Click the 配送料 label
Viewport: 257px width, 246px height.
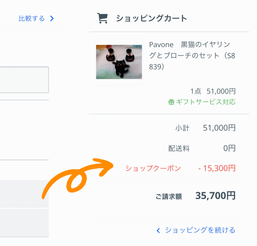(179, 149)
